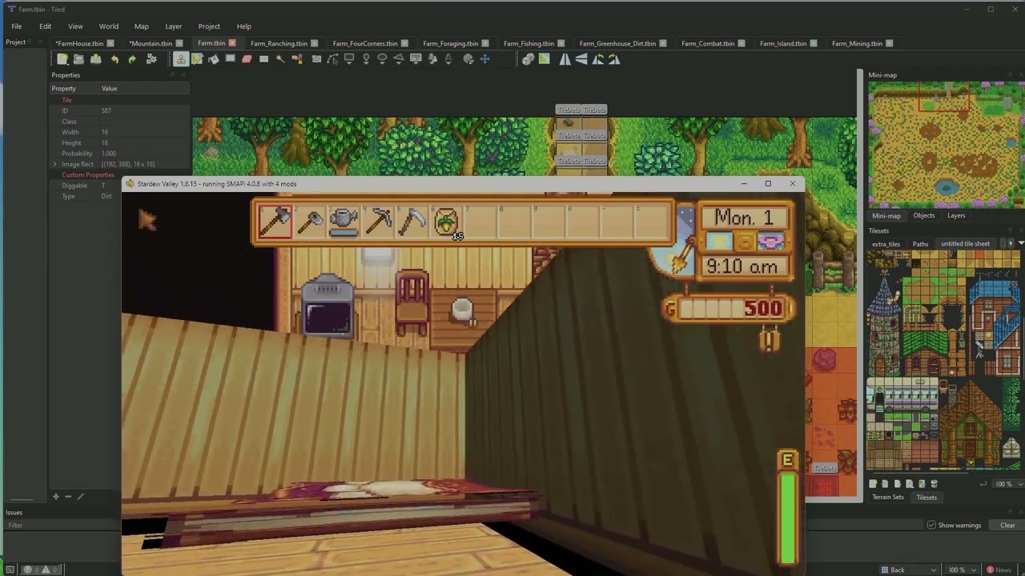
Task: Switch to the Layers panel tab
Action: point(956,215)
